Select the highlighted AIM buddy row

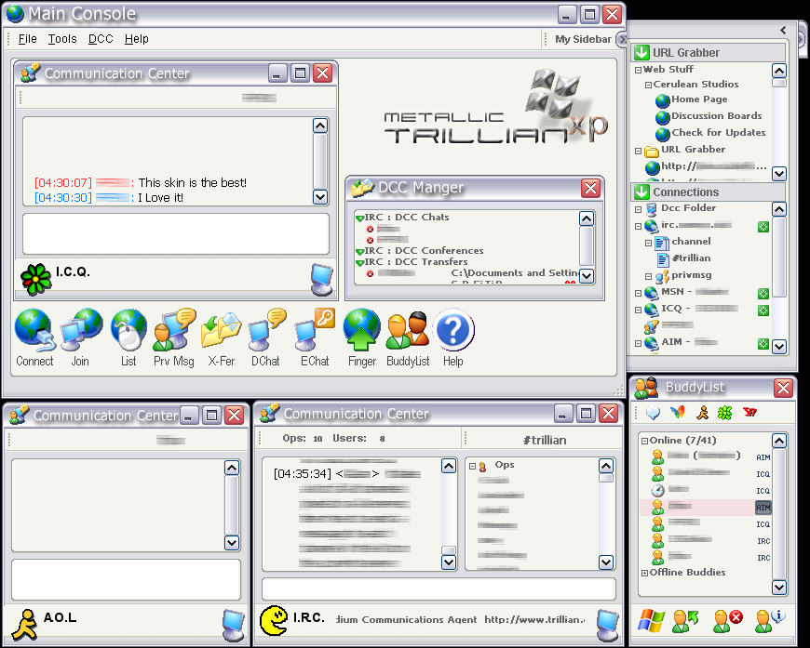tap(706, 508)
